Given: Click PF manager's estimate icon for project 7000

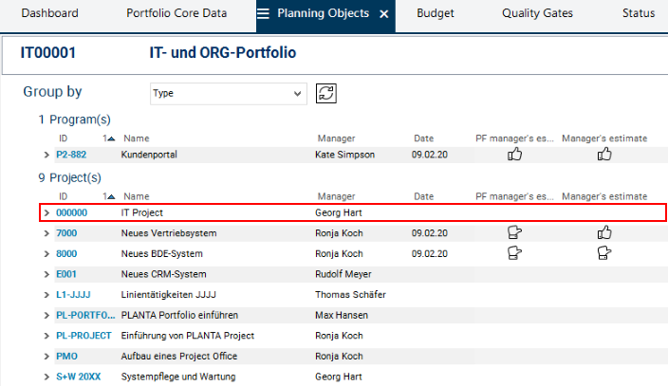Looking at the screenshot, I should click(x=514, y=232).
